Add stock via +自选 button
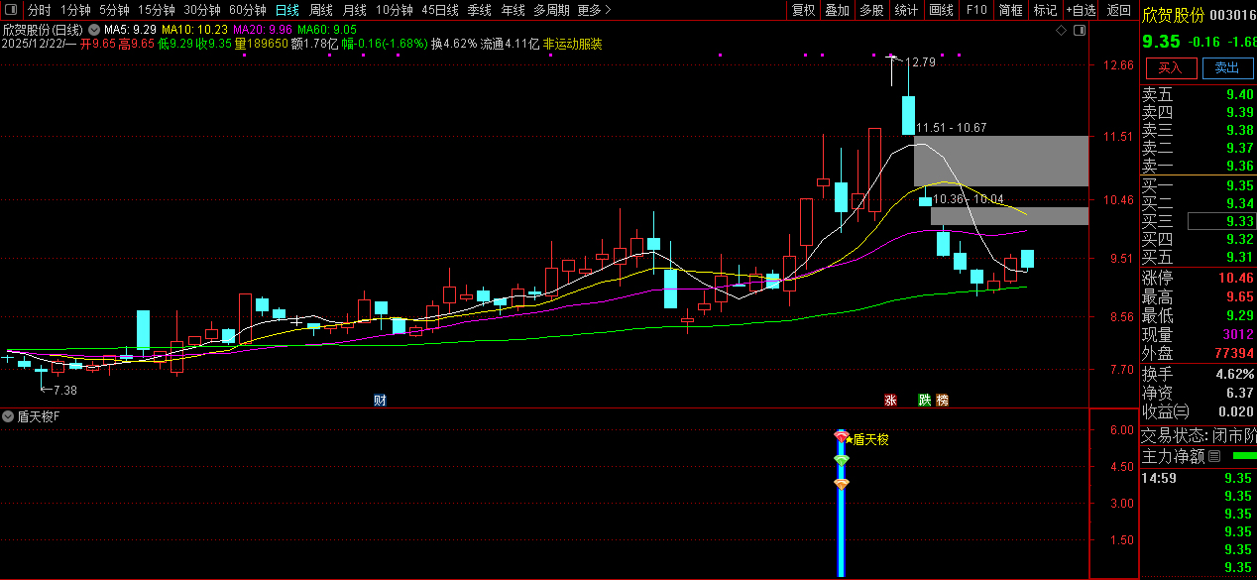Screen dimensions: 1257x580 click(x=1079, y=10)
